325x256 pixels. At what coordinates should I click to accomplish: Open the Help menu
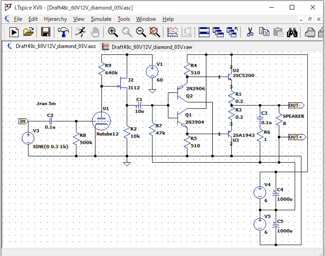click(x=168, y=19)
